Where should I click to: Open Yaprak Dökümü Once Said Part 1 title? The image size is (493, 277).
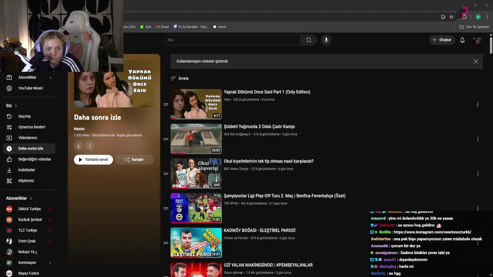click(x=267, y=92)
